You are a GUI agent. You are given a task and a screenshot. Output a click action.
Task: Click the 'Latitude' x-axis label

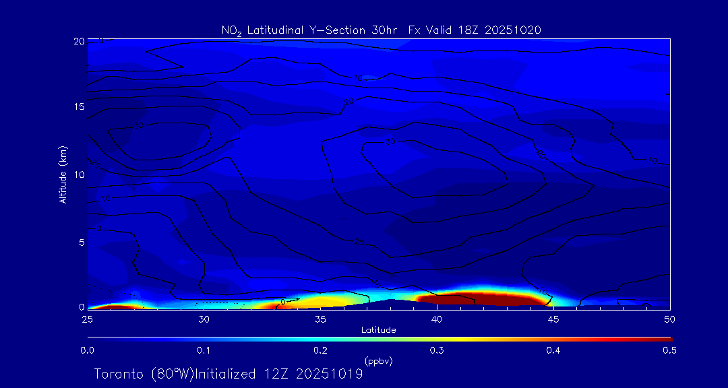click(x=378, y=330)
